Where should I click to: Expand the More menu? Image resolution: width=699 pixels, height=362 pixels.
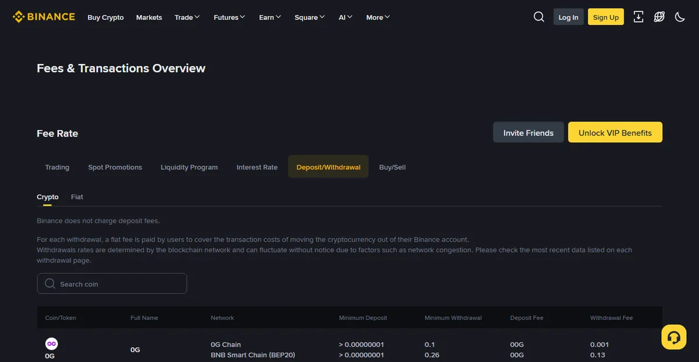click(x=378, y=17)
